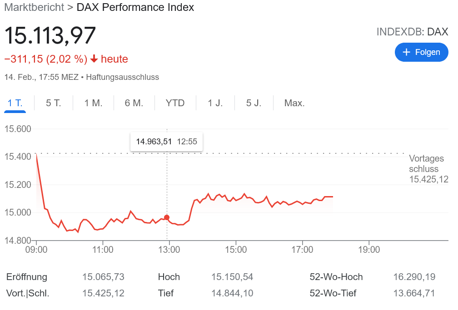Screen dimensions: 458x310
Task: Show the 1 M. chart range
Action: (93, 103)
